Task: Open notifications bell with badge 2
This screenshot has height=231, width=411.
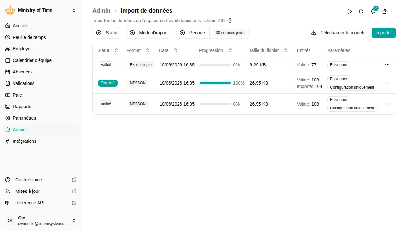Action: click(x=373, y=12)
